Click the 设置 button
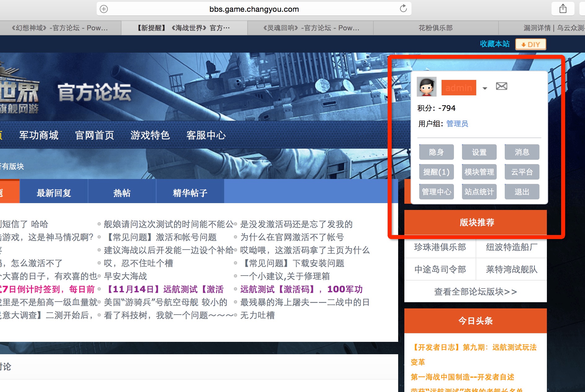The width and height of the screenshot is (585, 392). pyautogui.click(x=479, y=152)
